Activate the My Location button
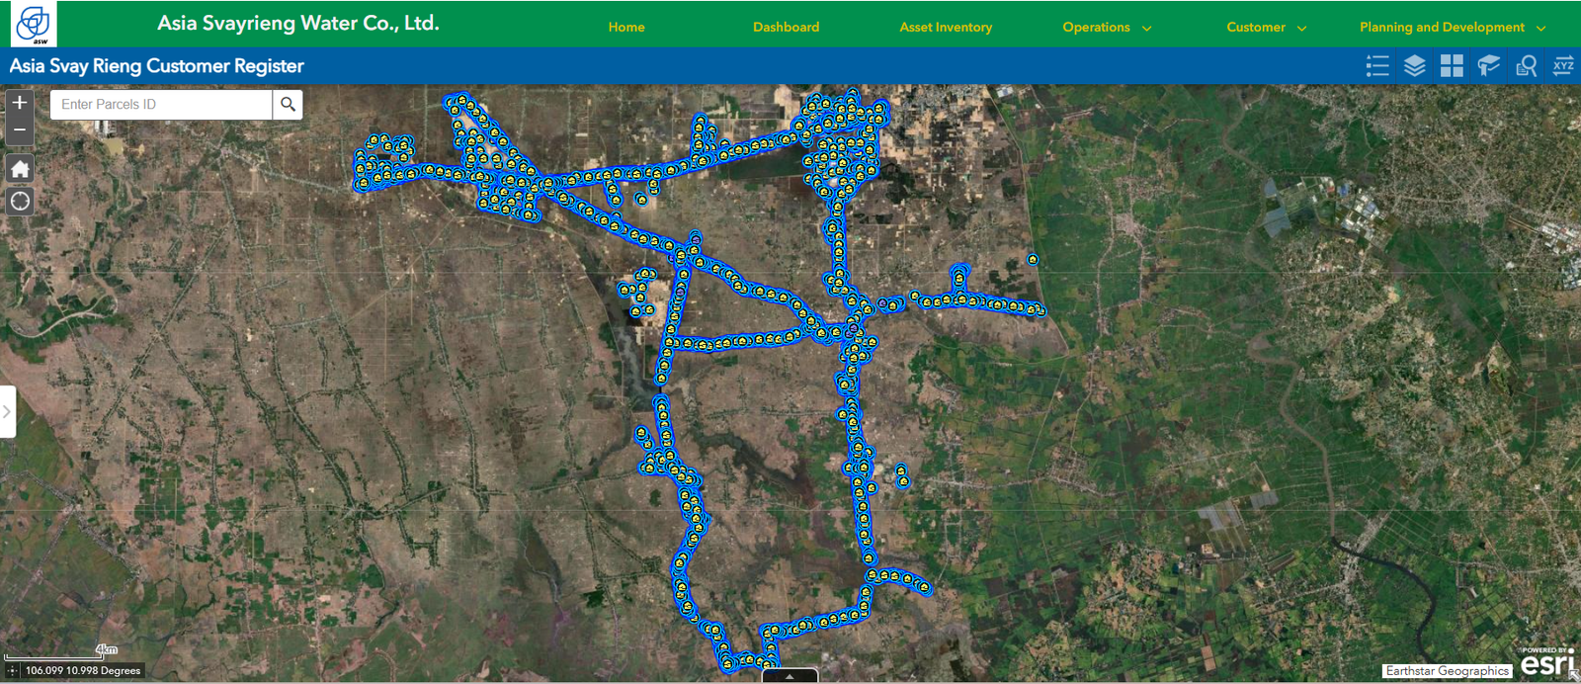This screenshot has width=1581, height=684. click(x=20, y=202)
